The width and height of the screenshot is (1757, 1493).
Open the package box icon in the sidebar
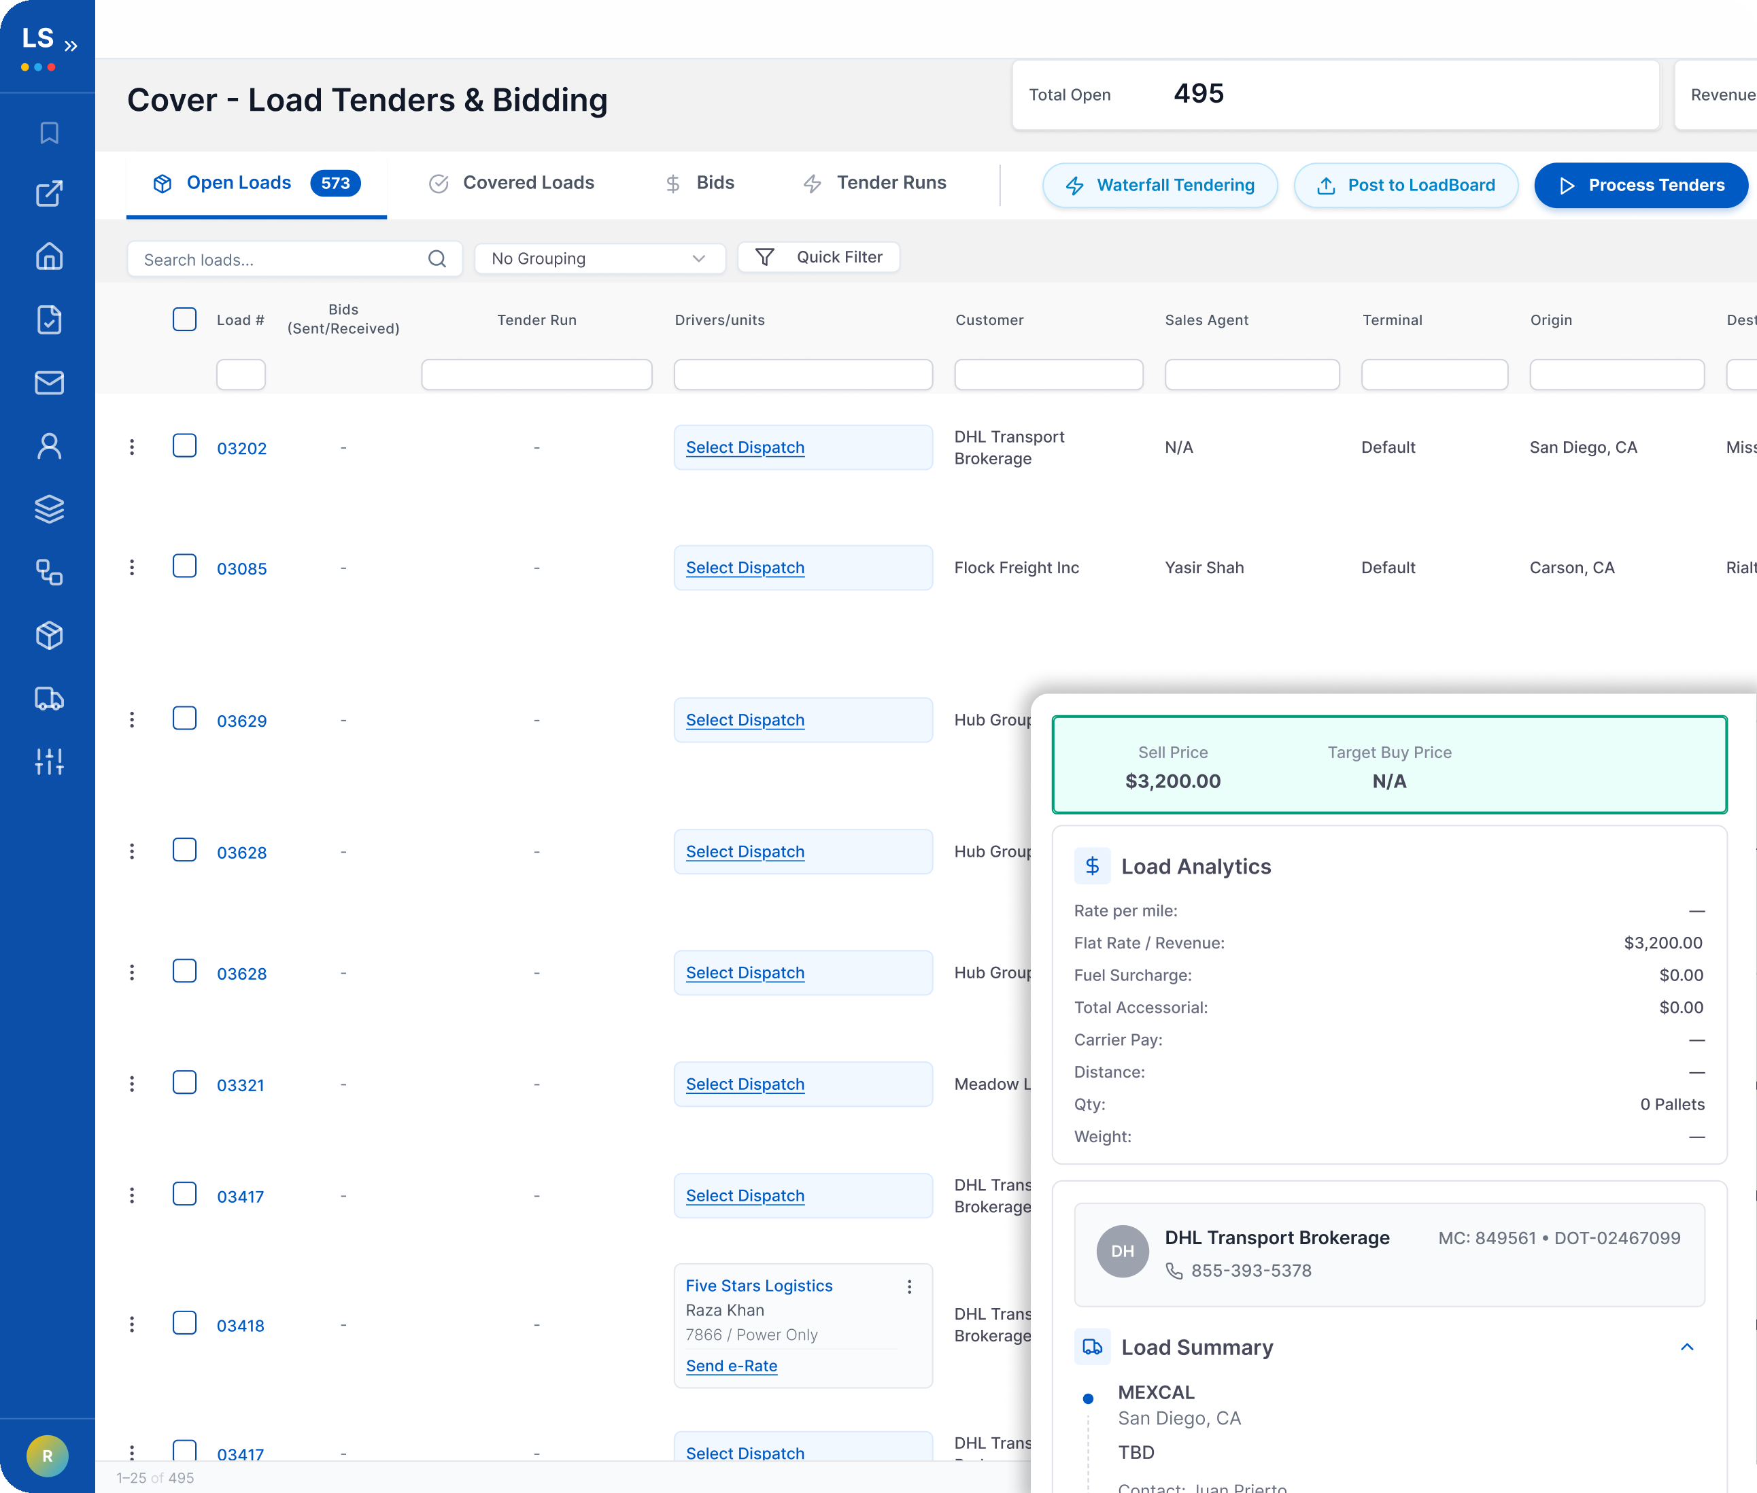click(x=49, y=635)
